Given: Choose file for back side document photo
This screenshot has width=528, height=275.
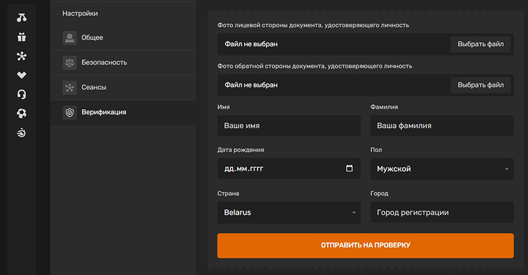Looking at the screenshot, I should pos(481,85).
